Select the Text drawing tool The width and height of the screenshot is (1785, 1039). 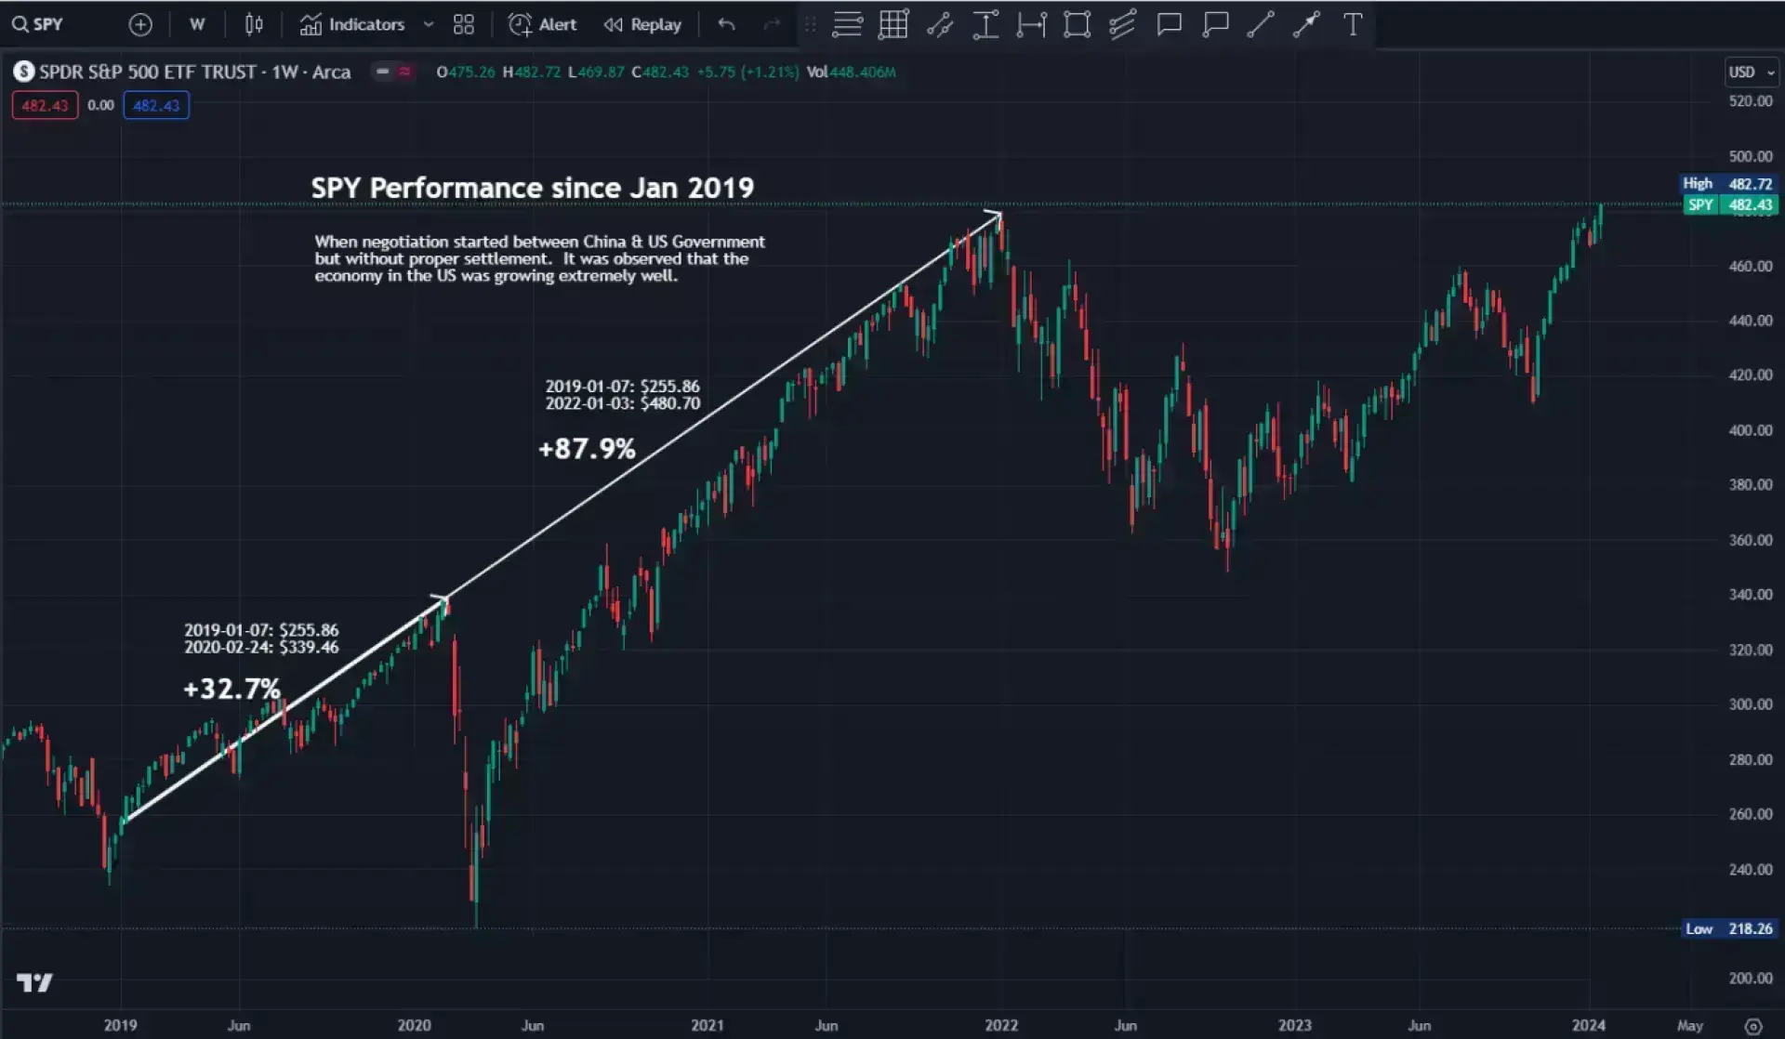pyautogui.click(x=1353, y=25)
